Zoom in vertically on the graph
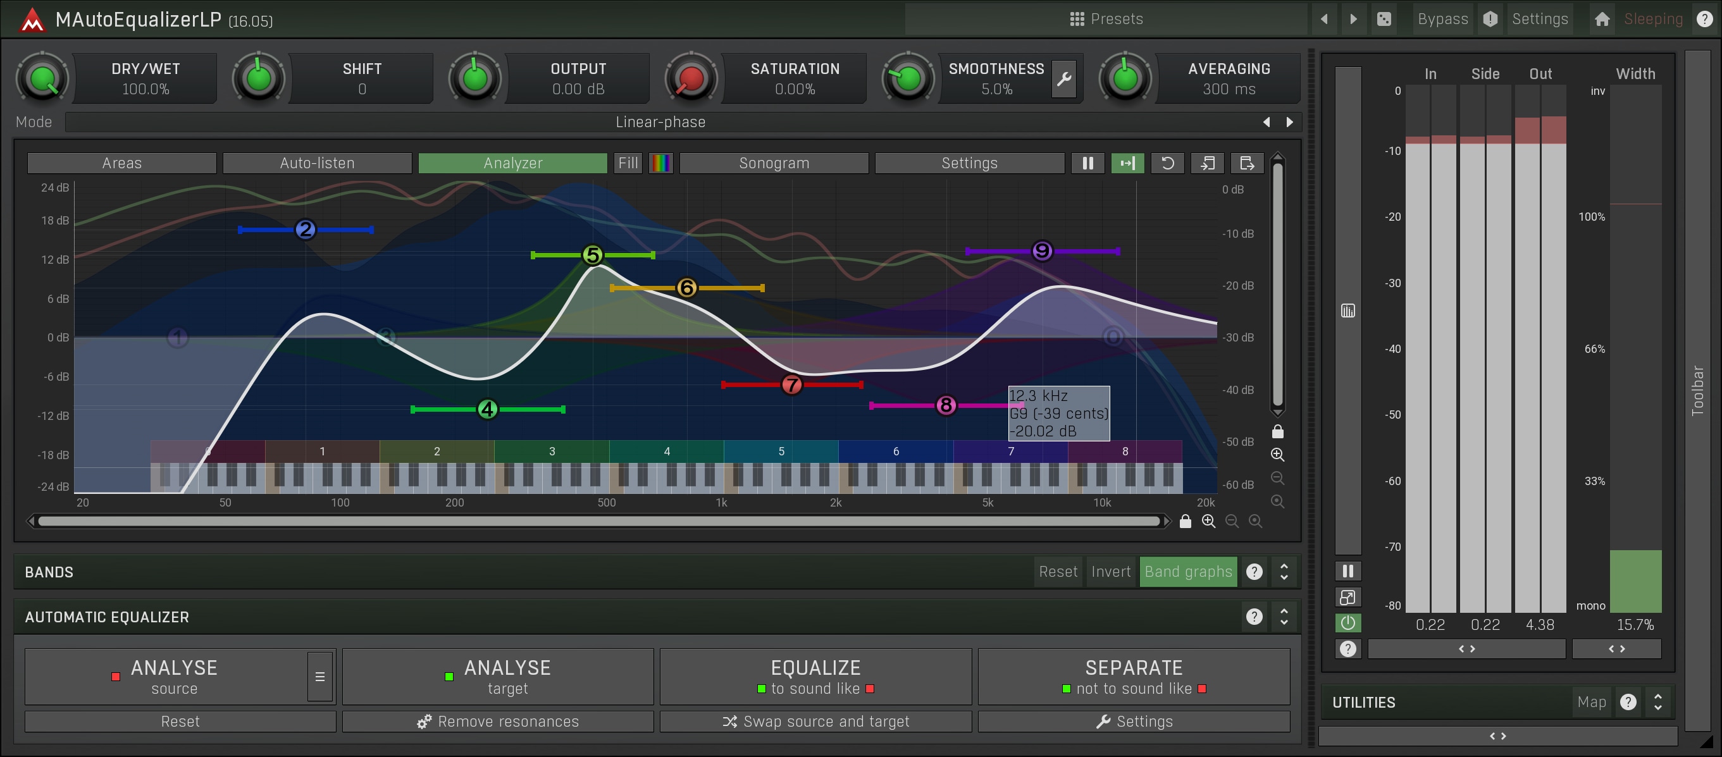Viewport: 1722px width, 757px height. [x=1277, y=455]
